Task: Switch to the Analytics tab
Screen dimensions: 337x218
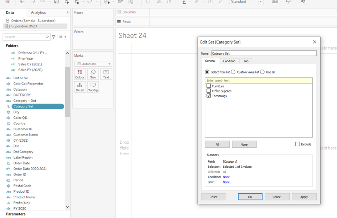Action: pos(38,12)
